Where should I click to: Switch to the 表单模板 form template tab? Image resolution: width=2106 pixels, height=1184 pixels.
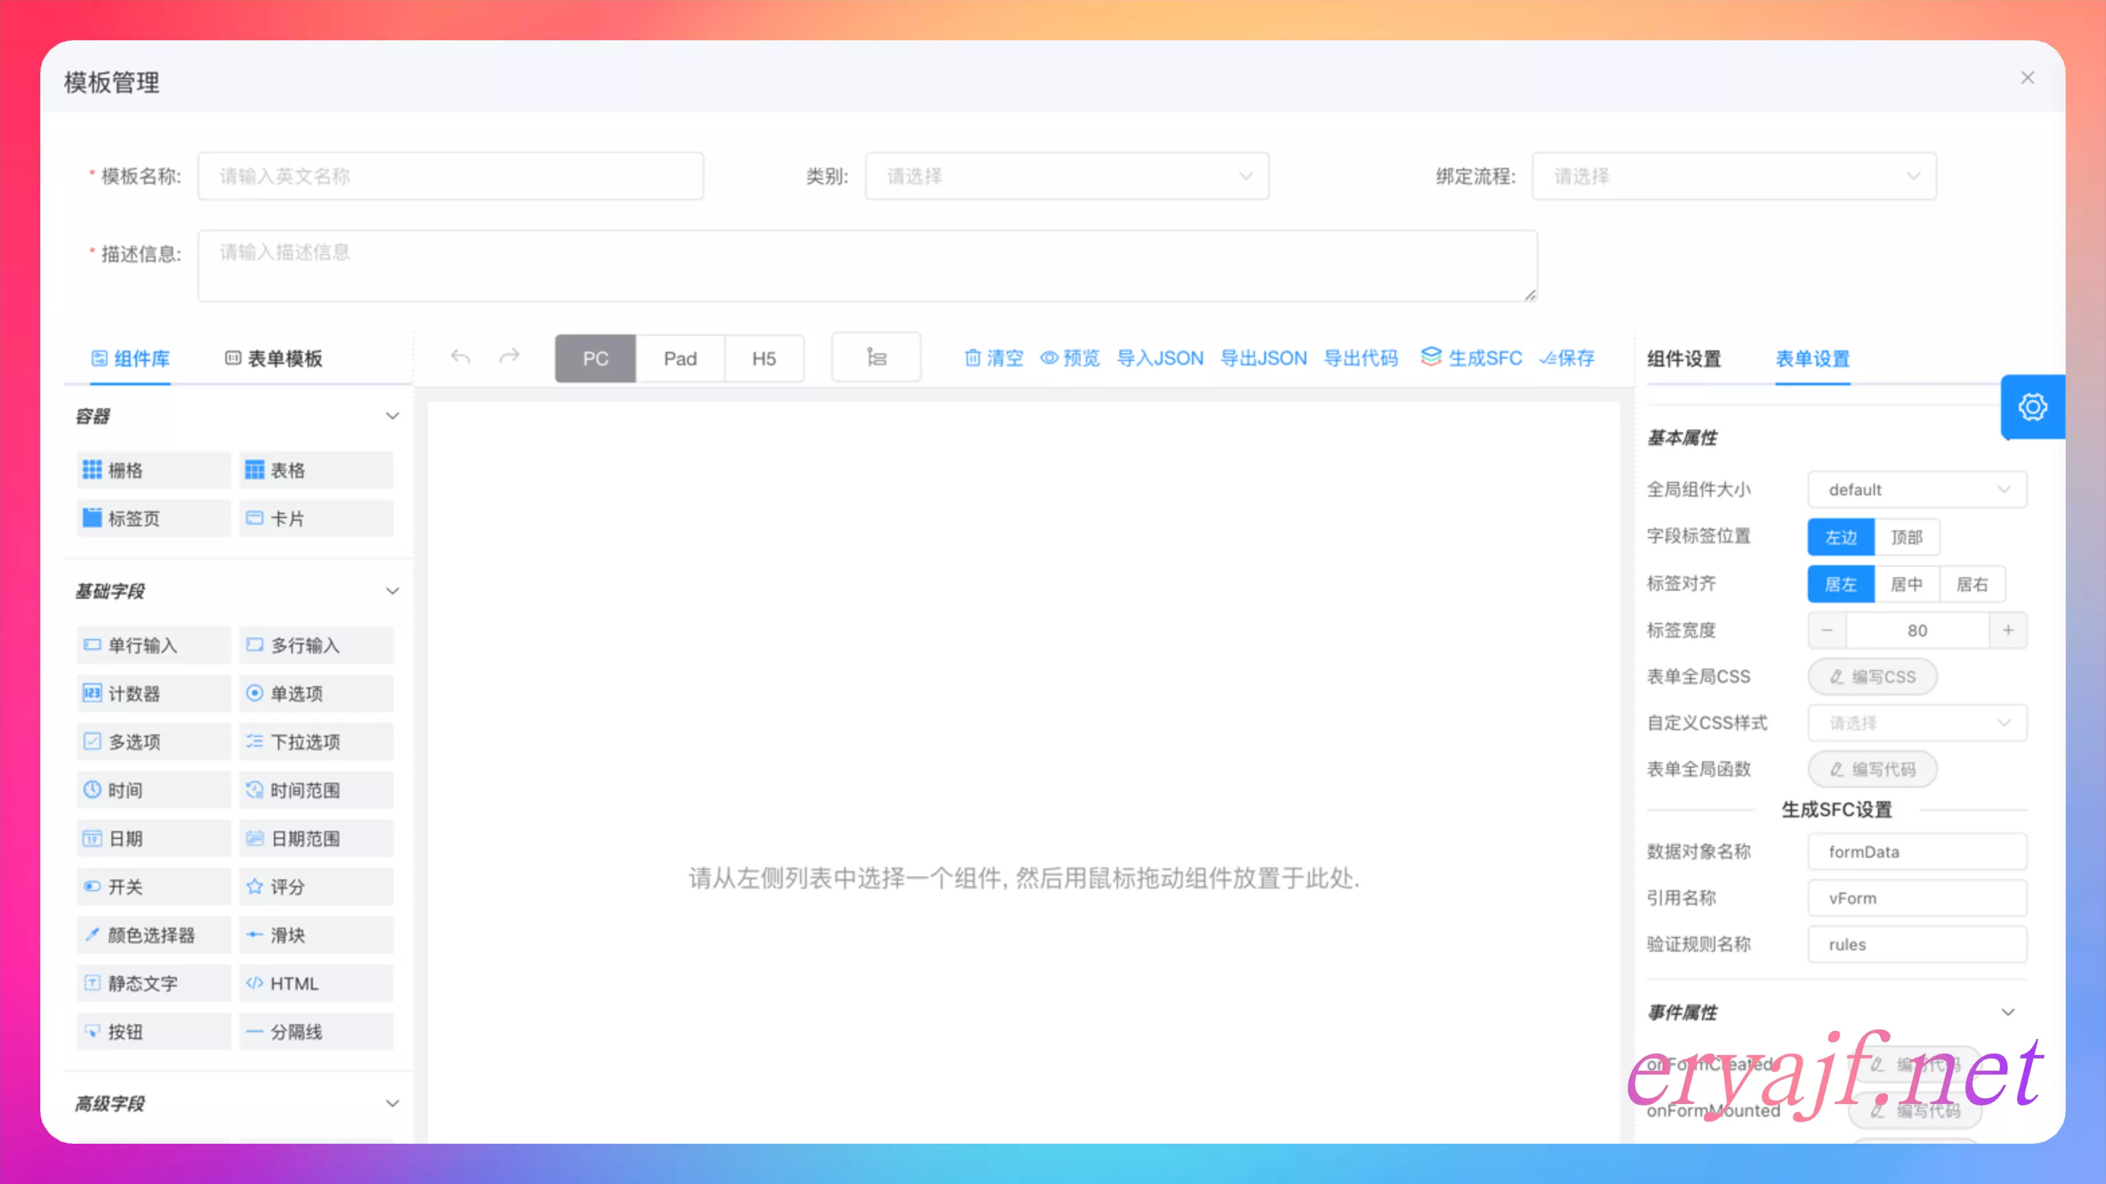[273, 358]
